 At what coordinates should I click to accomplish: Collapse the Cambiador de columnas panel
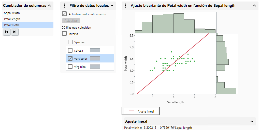pos(49,6)
